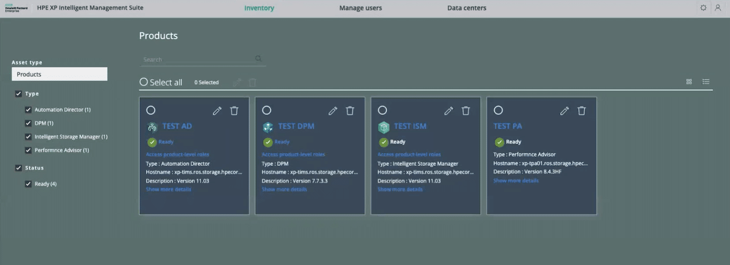The width and height of the screenshot is (730, 265).
Task: Expand Show more details on TEST AD
Action: coord(168,189)
